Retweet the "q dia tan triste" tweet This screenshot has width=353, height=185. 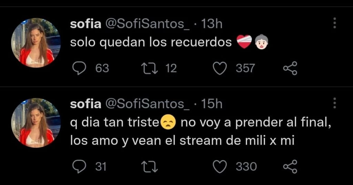[x=150, y=167]
